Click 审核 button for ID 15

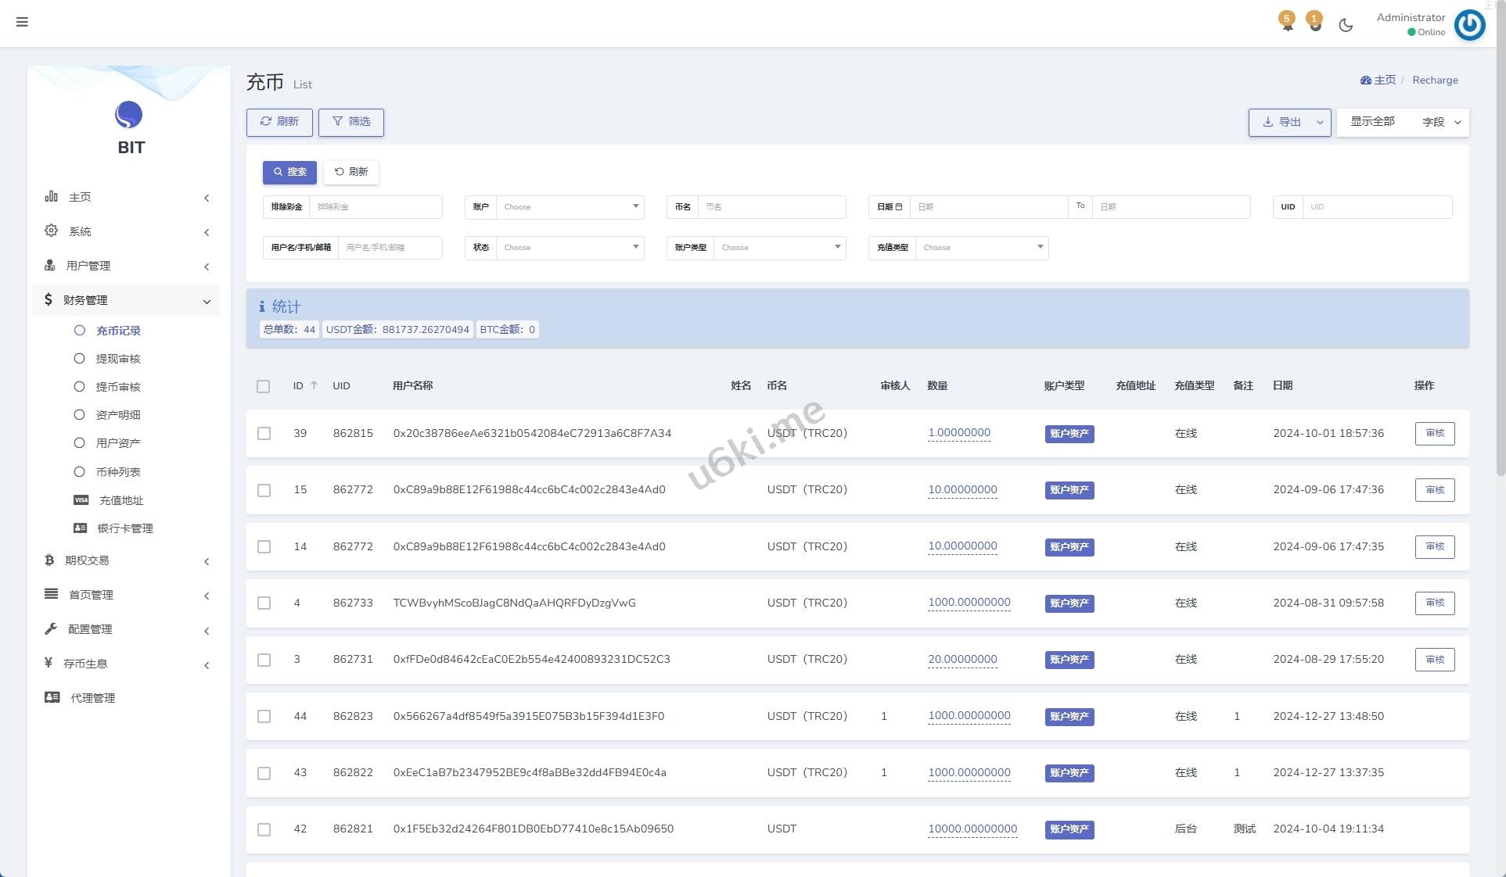pyautogui.click(x=1434, y=490)
